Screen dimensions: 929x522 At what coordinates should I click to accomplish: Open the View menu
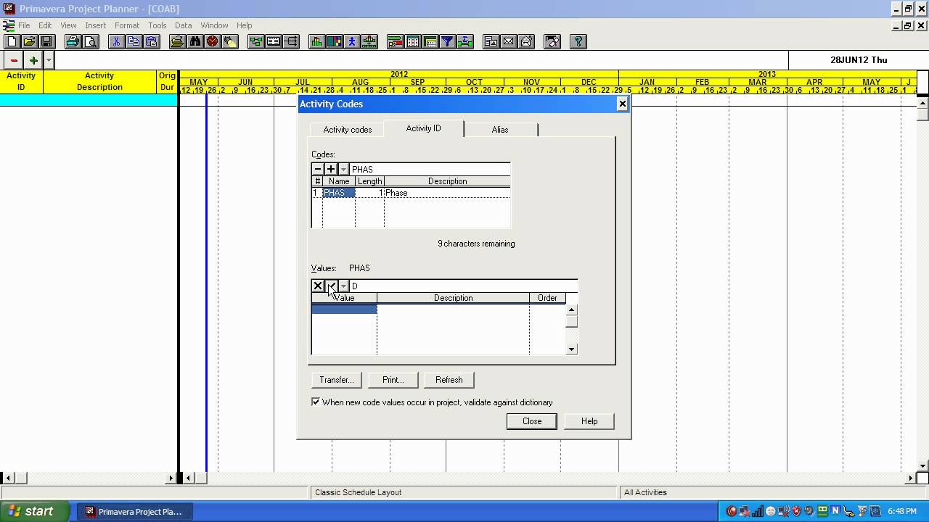click(68, 25)
